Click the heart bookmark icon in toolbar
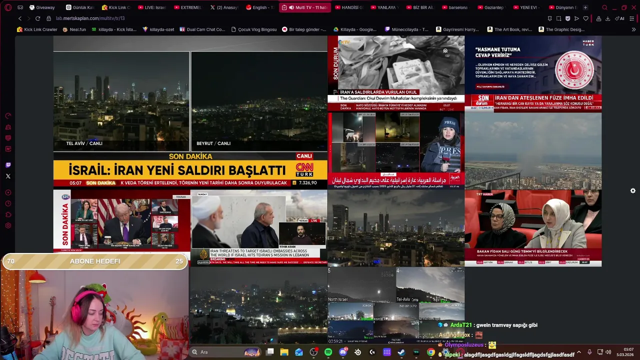This screenshot has height=360, width=640. tap(585, 18)
